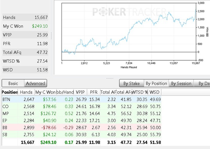Click the BB Won axis label

pyautogui.click(x=207, y=32)
